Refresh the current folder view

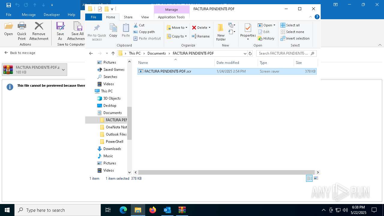click(250, 53)
